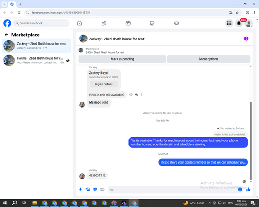Select the Facebook browser tab
The height and width of the screenshot is (207, 259).
coord(12,4)
